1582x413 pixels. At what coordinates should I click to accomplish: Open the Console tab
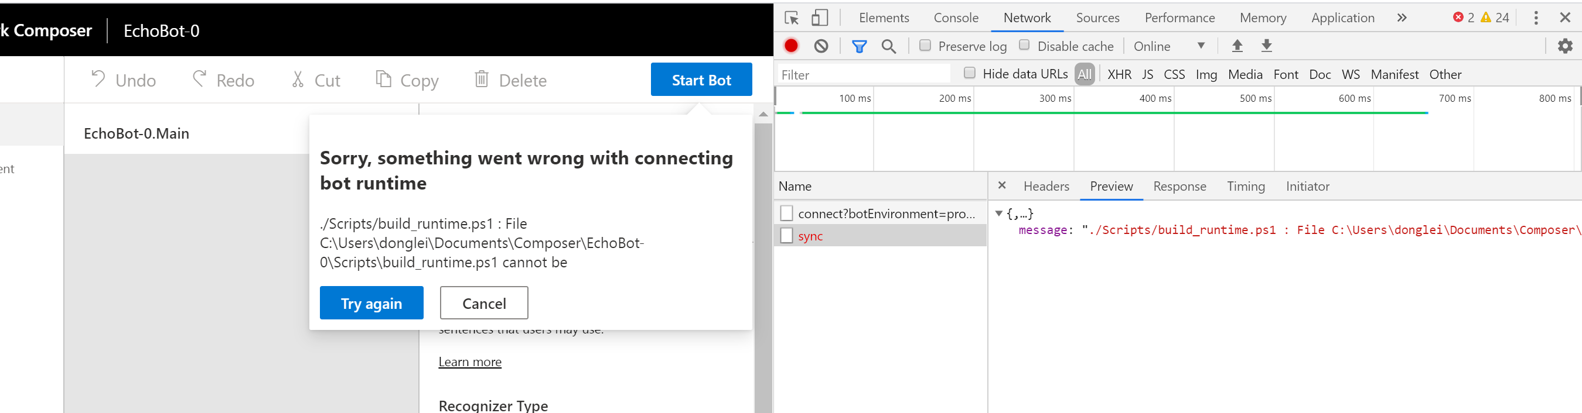tap(956, 18)
